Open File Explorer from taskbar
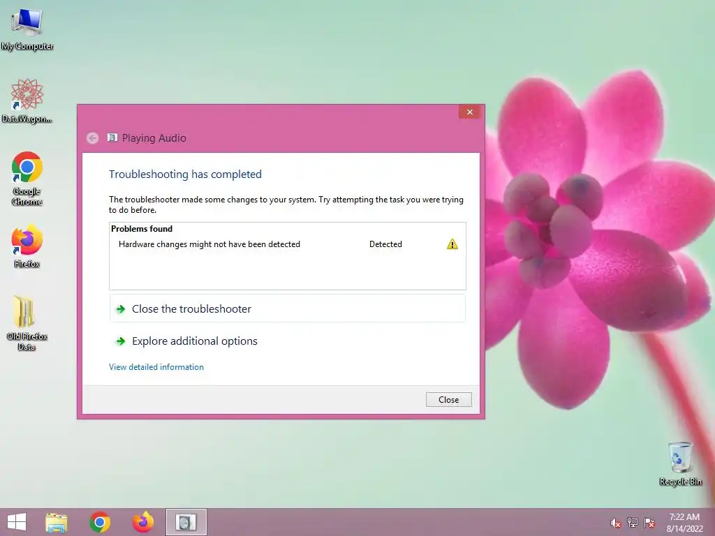The width and height of the screenshot is (715, 536). (x=57, y=522)
